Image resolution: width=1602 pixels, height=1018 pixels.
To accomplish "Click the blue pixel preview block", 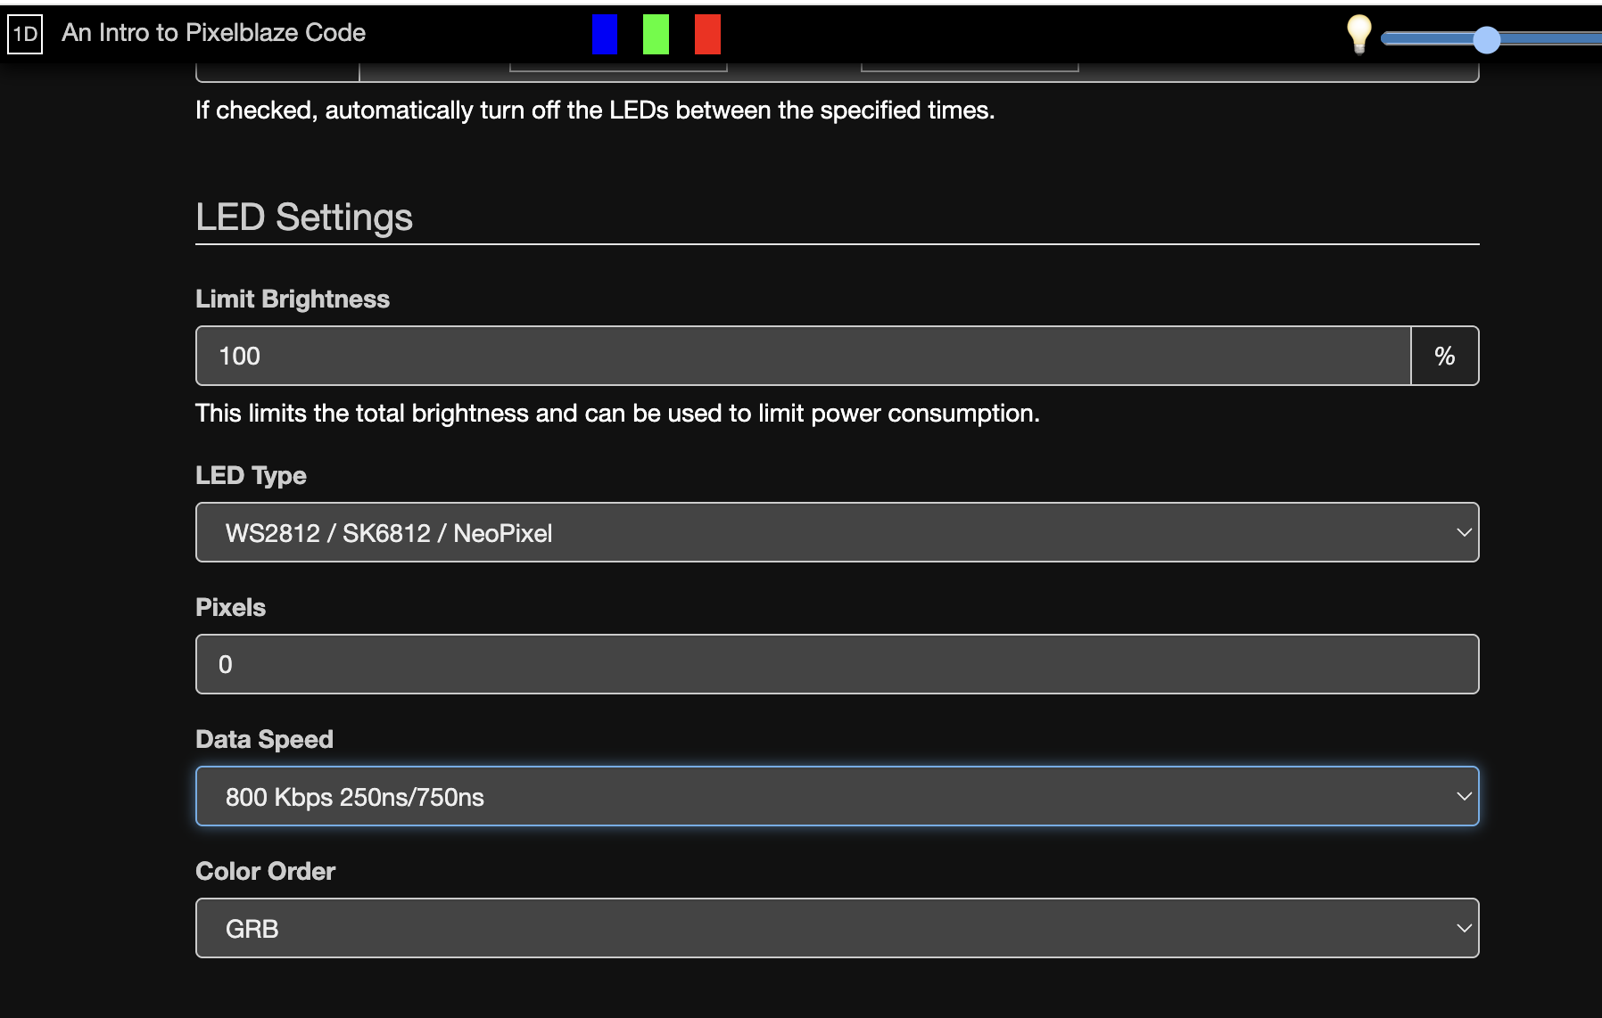I will pyautogui.click(x=604, y=35).
